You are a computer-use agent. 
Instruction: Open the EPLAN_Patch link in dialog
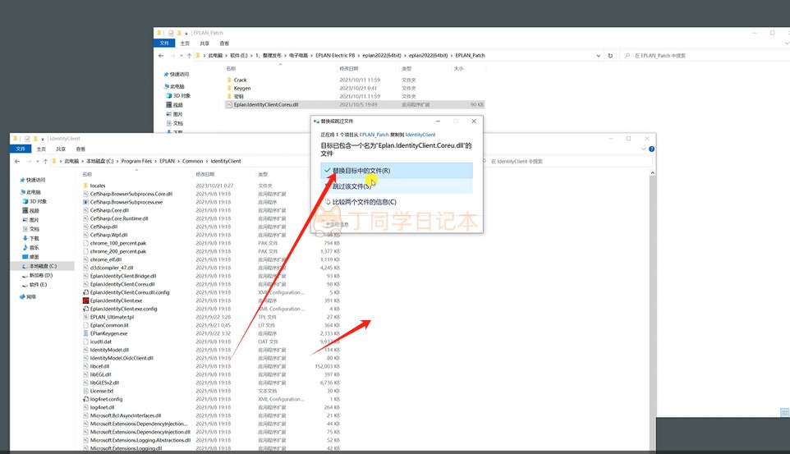[374, 134]
